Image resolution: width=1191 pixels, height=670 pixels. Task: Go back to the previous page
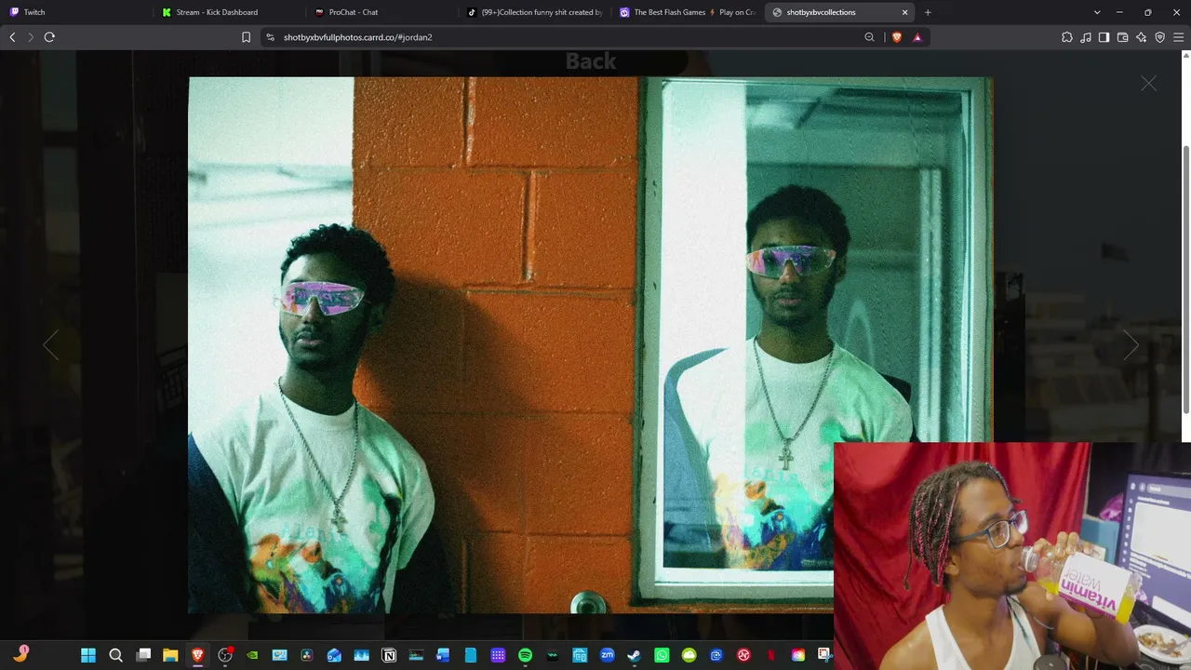click(x=12, y=37)
